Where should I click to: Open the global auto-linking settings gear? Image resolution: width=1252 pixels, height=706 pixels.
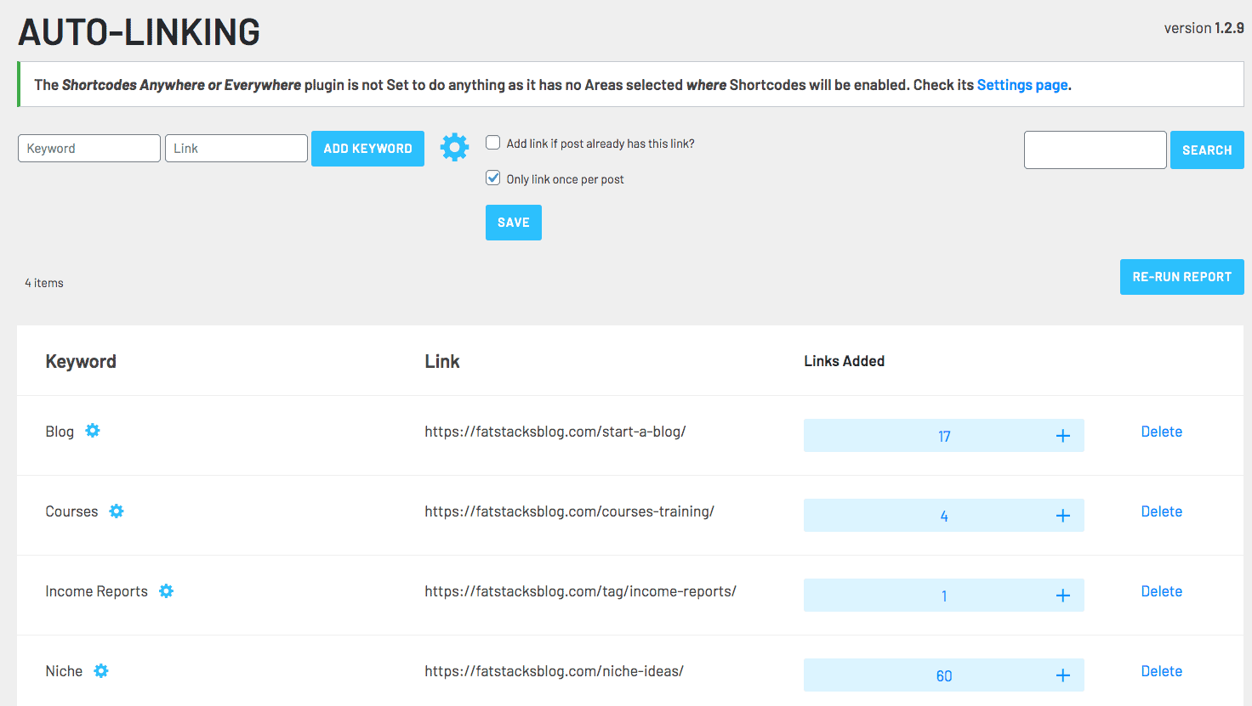tap(454, 147)
